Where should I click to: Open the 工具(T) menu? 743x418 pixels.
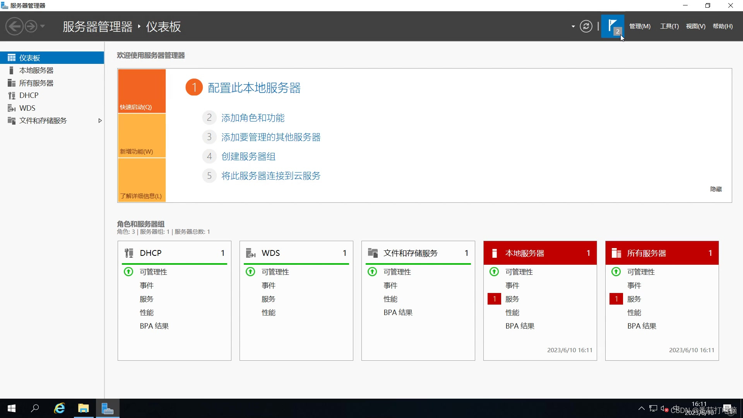(669, 26)
